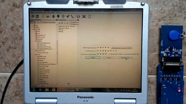Click the Windows Start button
The image size is (186, 104).
click(x=34, y=90)
